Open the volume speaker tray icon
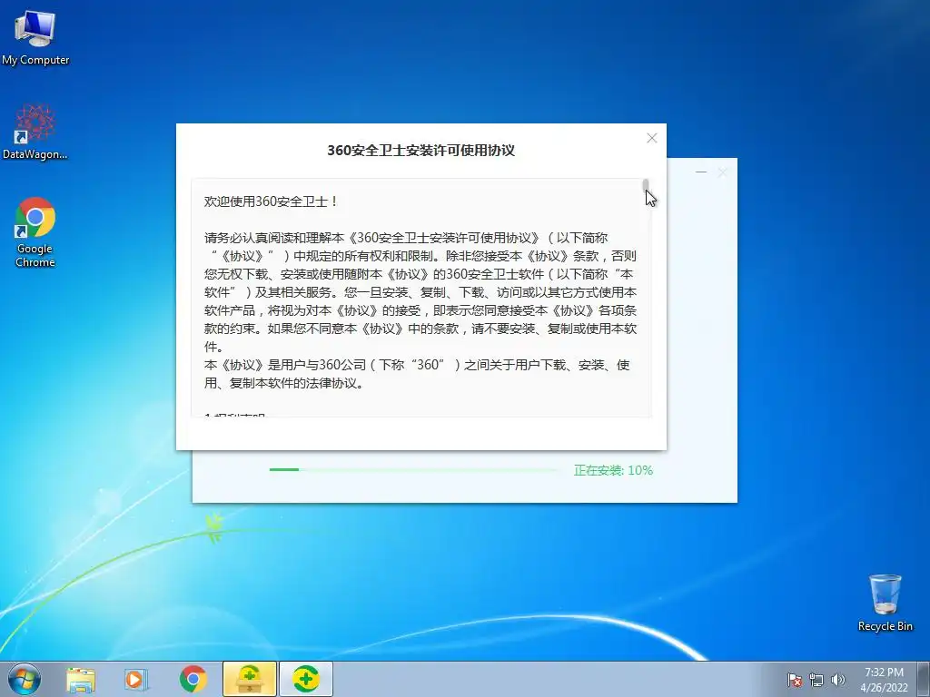The image size is (930, 697). click(x=837, y=680)
